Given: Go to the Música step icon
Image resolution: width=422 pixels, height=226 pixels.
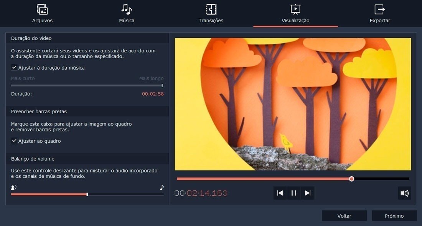Looking at the screenshot, I should (127, 10).
